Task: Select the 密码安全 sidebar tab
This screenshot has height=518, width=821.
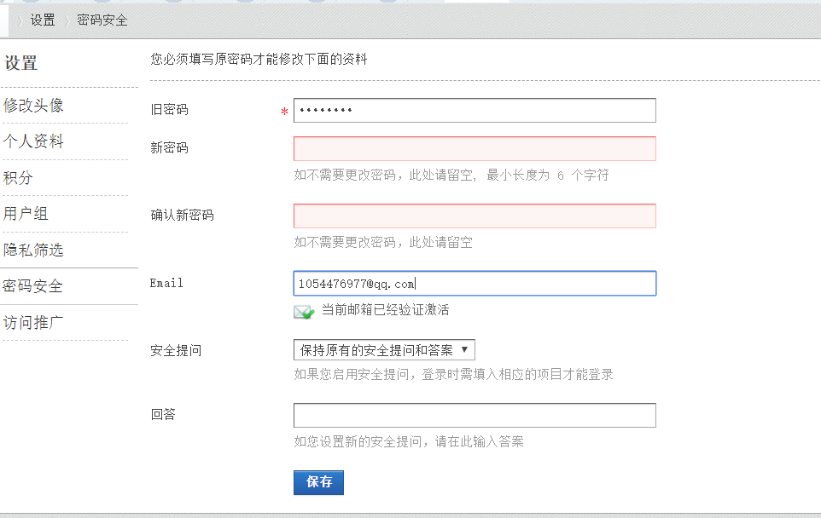Action: (32, 286)
